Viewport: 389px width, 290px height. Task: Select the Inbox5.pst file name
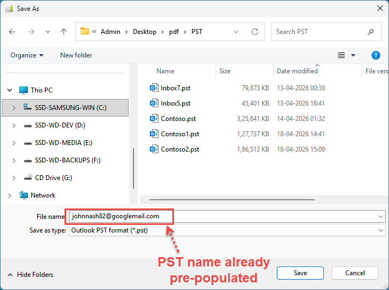[176, 103]
